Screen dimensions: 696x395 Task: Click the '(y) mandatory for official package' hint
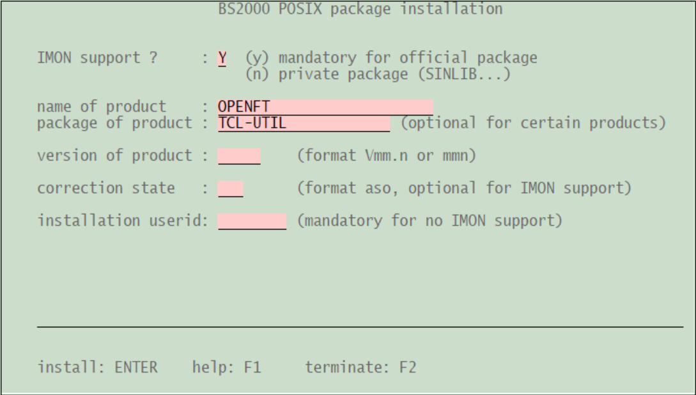pyautogui.click(x=391, y=58)
